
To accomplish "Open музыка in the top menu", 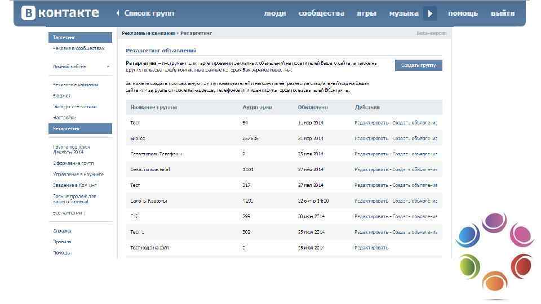I will (x=403, y=14).
